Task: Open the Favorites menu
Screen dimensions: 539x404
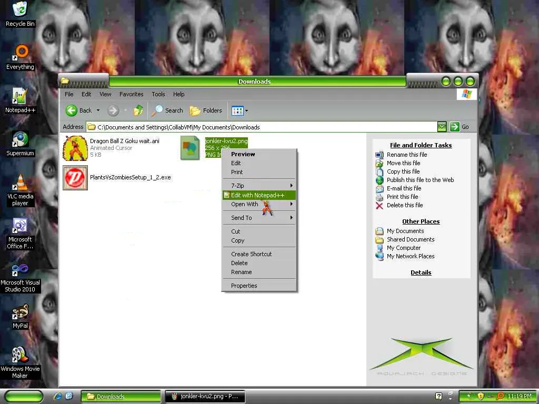Action: pyautogui.click(x=131, y=94)
